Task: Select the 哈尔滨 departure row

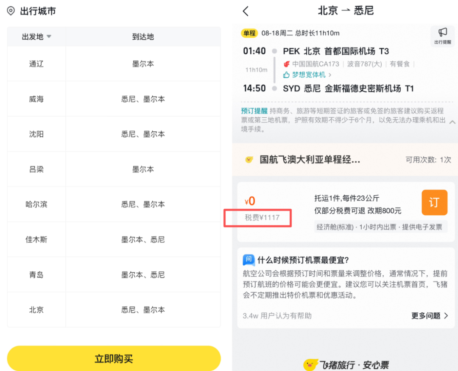Action: [114, 204]
